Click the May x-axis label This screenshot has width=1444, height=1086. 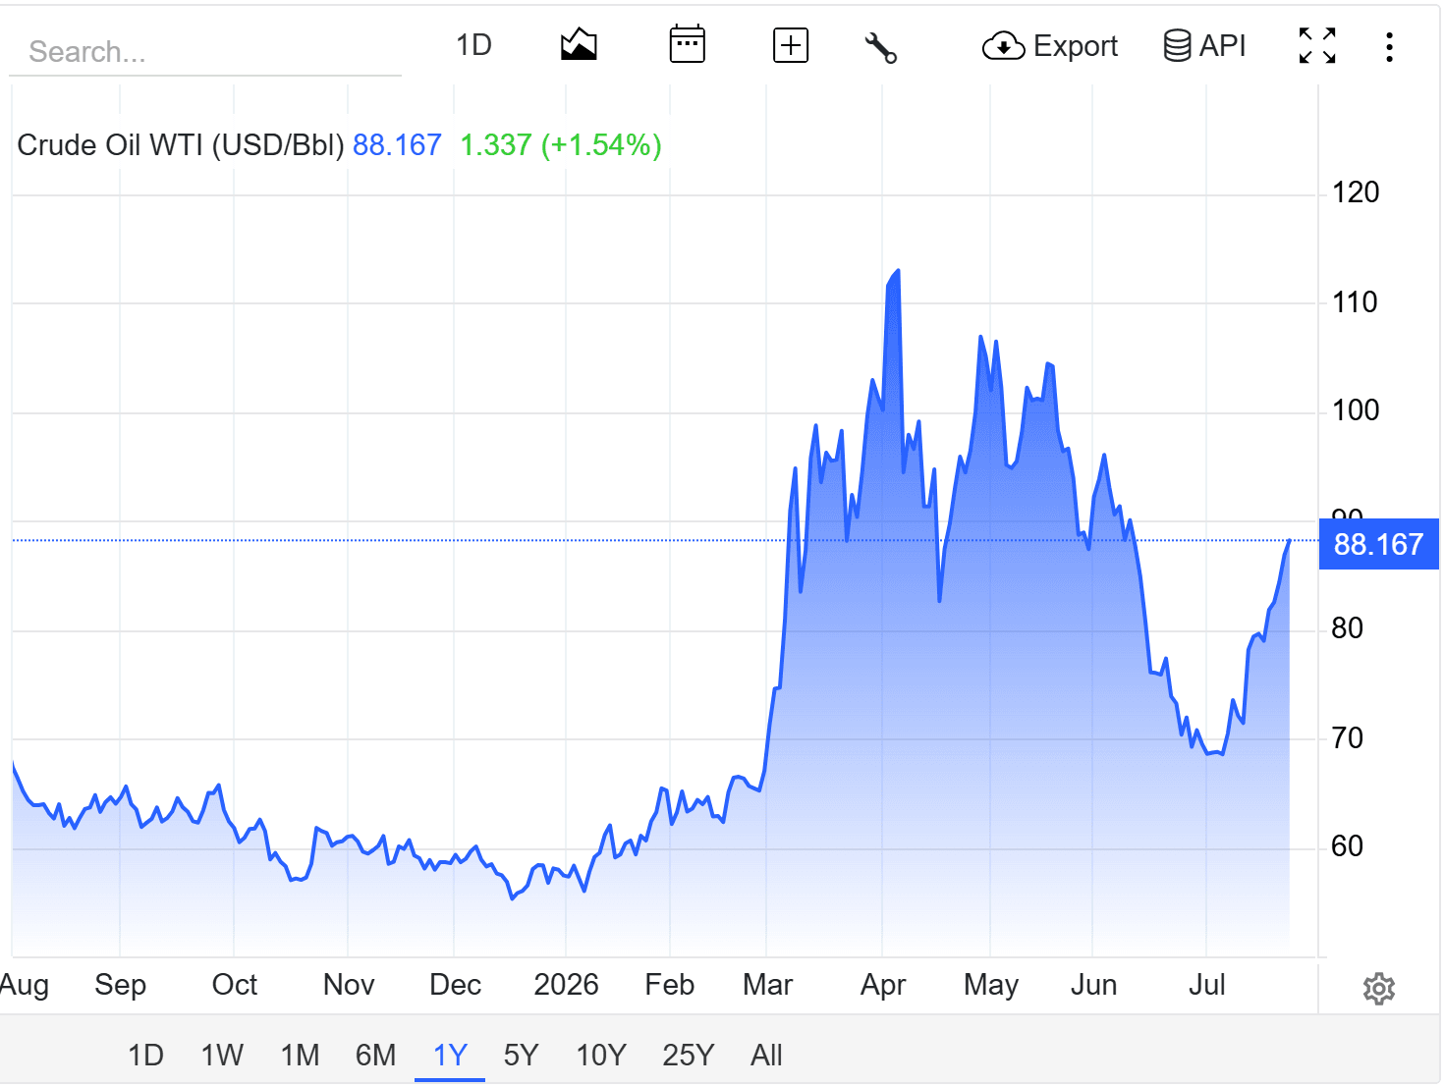click(990, 984)
